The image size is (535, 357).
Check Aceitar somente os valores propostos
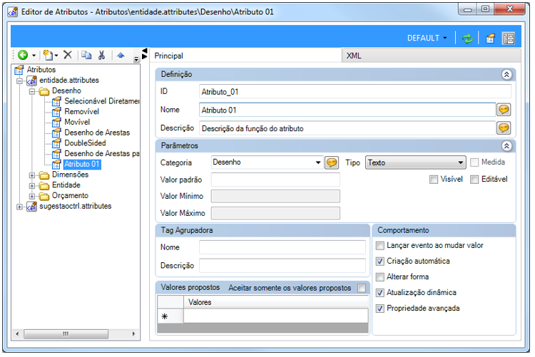click(362, 288)
